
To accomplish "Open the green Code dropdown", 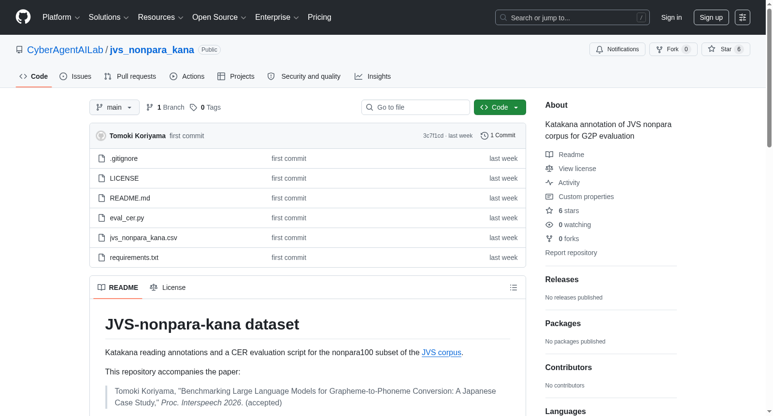I will (x=500, y=107).
